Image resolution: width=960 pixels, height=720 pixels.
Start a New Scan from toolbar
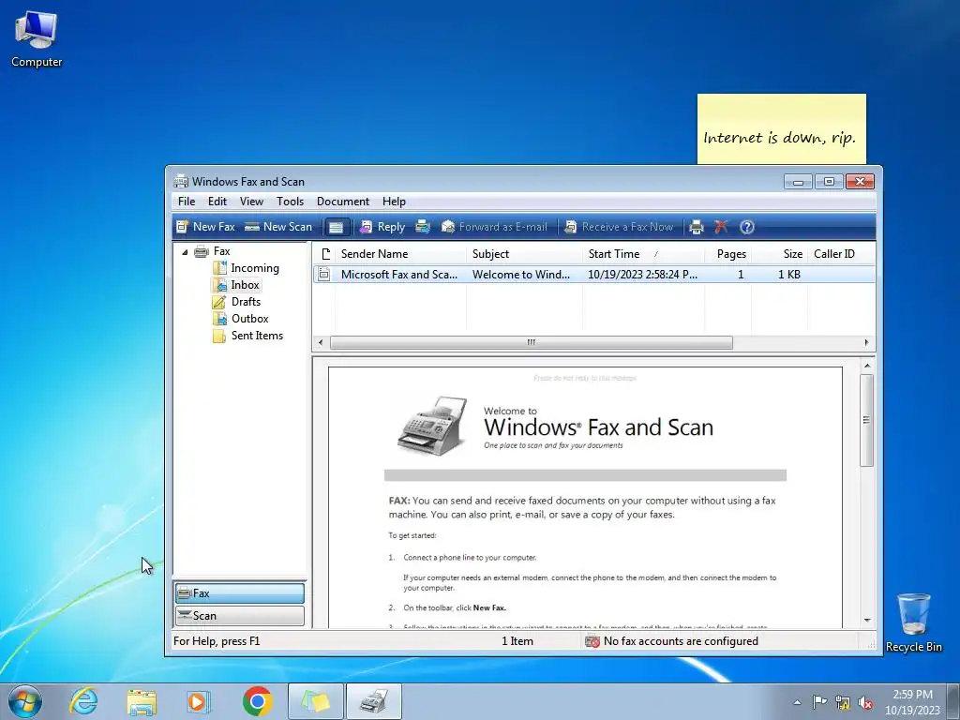[x=278, y=227]
